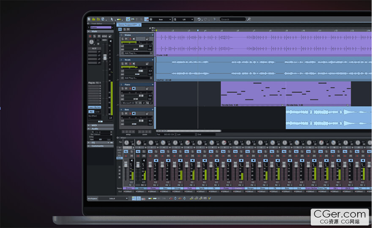
Task: Select the mouse pointer tool in the toolbar
Action: click(112, 19)
